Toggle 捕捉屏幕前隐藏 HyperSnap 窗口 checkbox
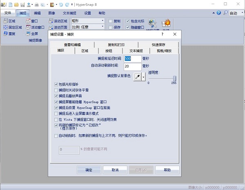The height and width of the screenshot is (190, 245). coord(56,102)
